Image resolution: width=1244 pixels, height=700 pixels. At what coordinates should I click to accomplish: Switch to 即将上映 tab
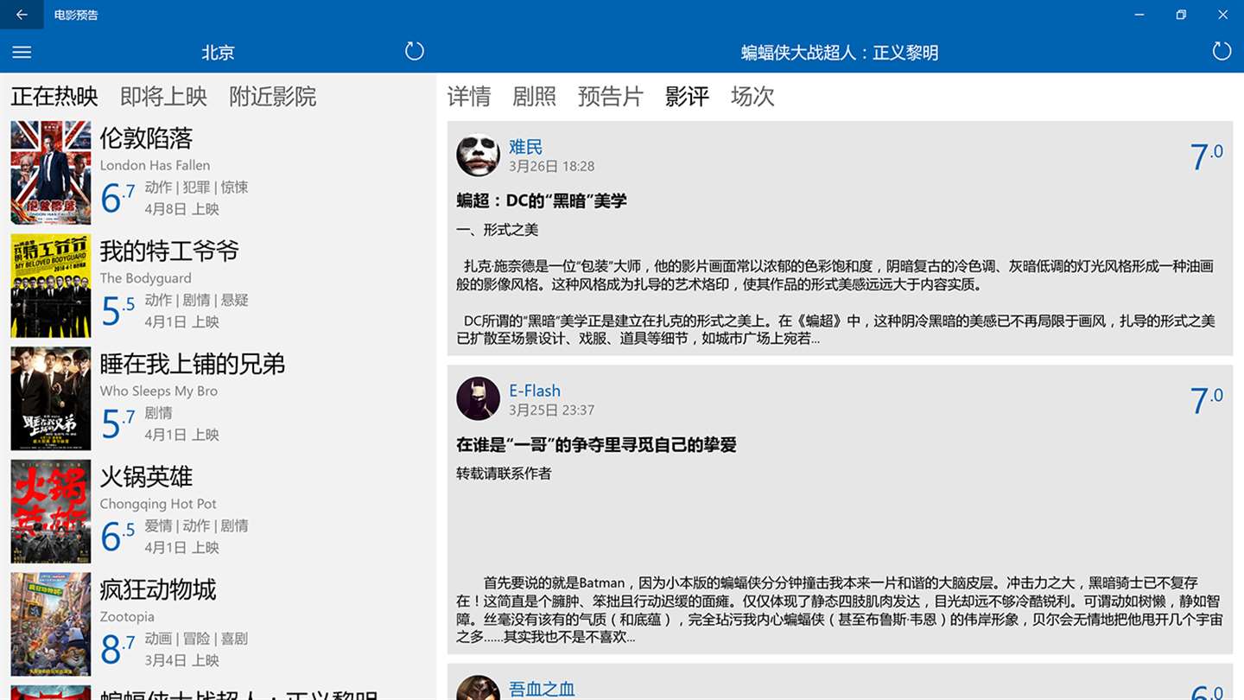point(163,96)
